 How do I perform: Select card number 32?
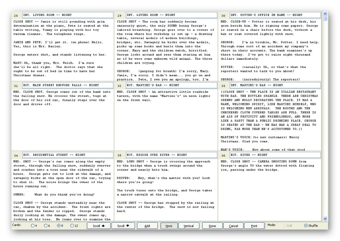point(120,86)
